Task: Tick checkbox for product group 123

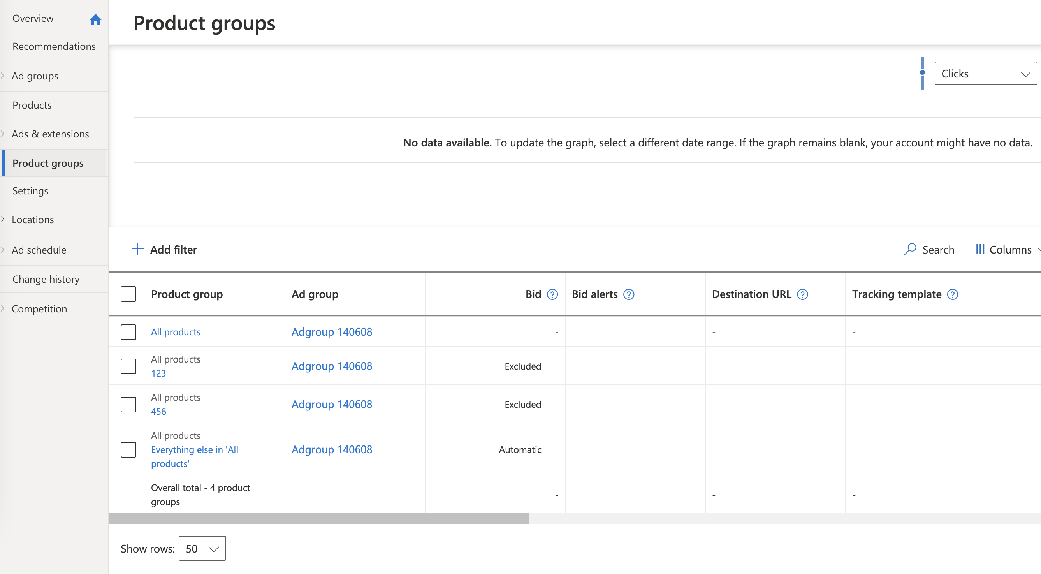Action: point(128,366)
